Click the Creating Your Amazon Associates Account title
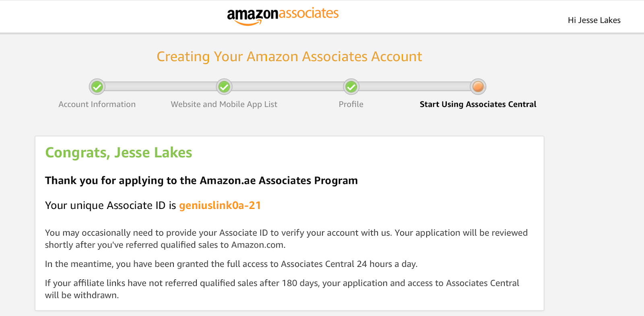 pyautogui.click(x=289, y=57)
